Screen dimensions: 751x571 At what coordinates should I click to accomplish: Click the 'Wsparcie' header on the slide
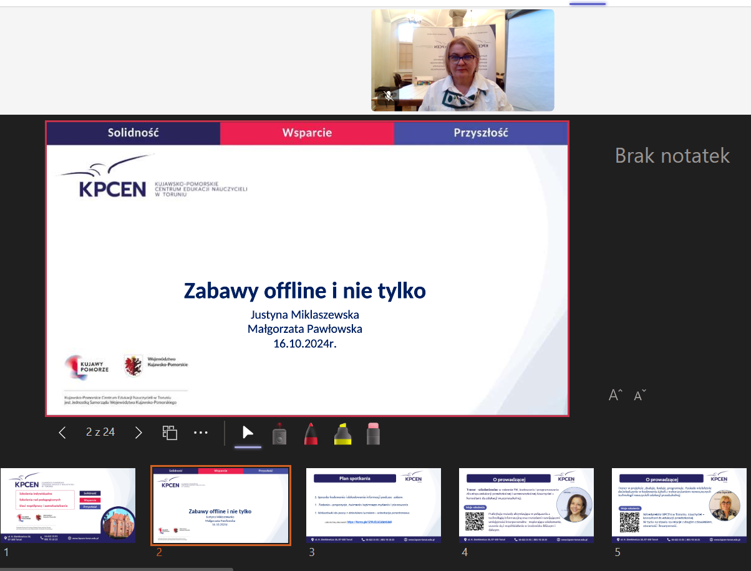tap(307, 133)
